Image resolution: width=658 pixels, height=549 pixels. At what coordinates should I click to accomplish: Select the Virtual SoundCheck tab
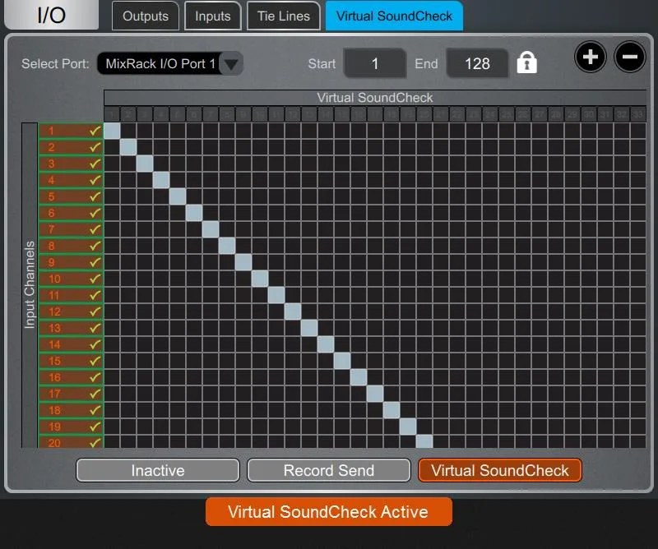(394, 16)
